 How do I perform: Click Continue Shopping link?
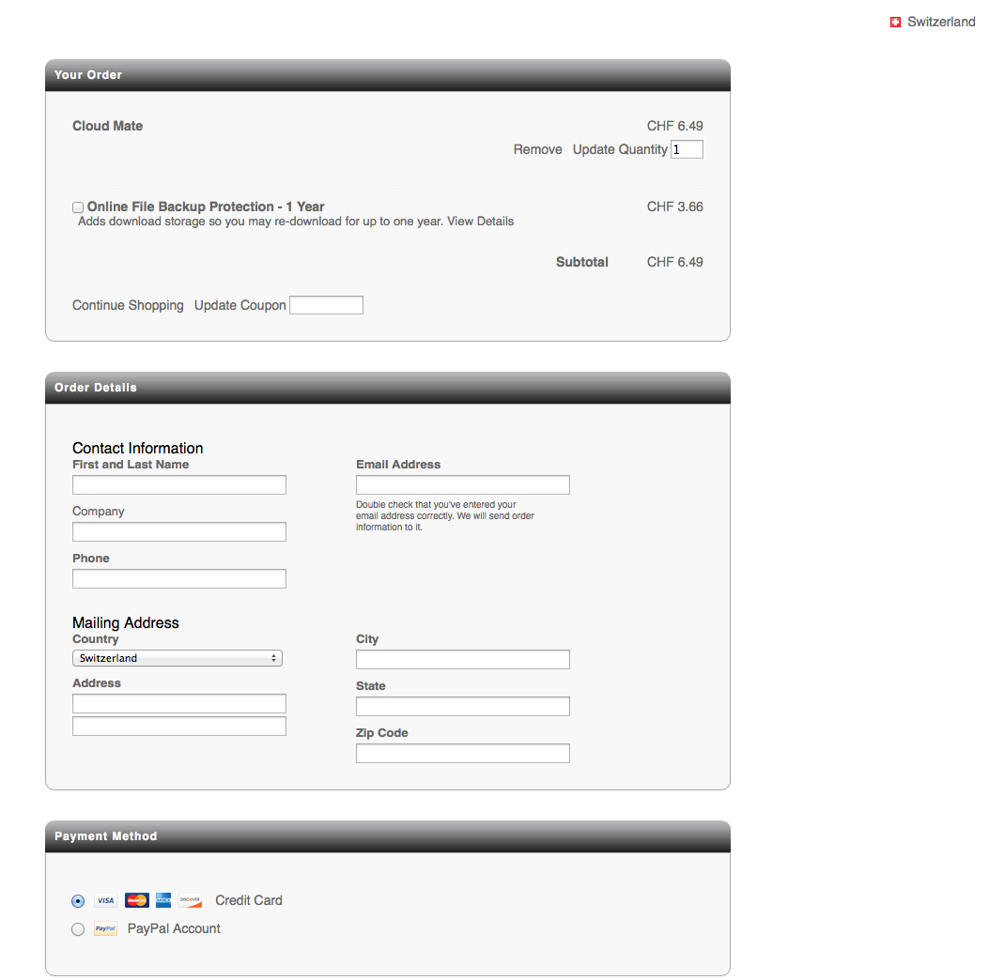click(128, 306)
